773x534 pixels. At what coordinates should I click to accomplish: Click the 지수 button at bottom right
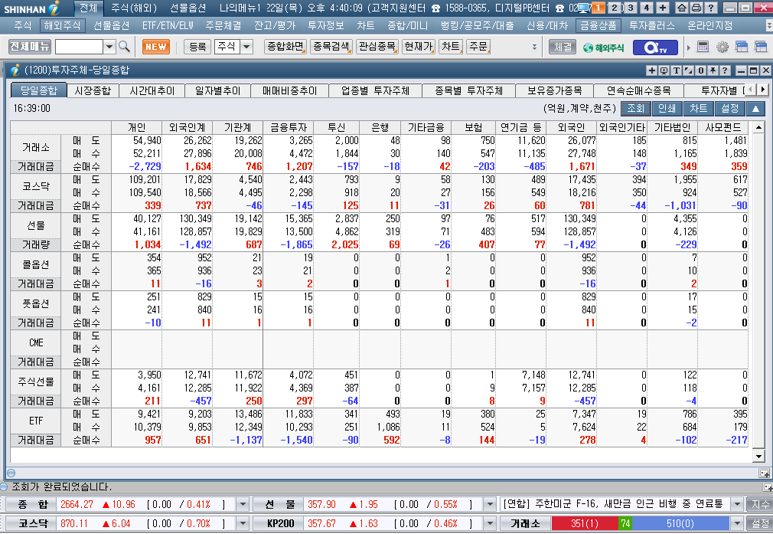pos(759,504)
